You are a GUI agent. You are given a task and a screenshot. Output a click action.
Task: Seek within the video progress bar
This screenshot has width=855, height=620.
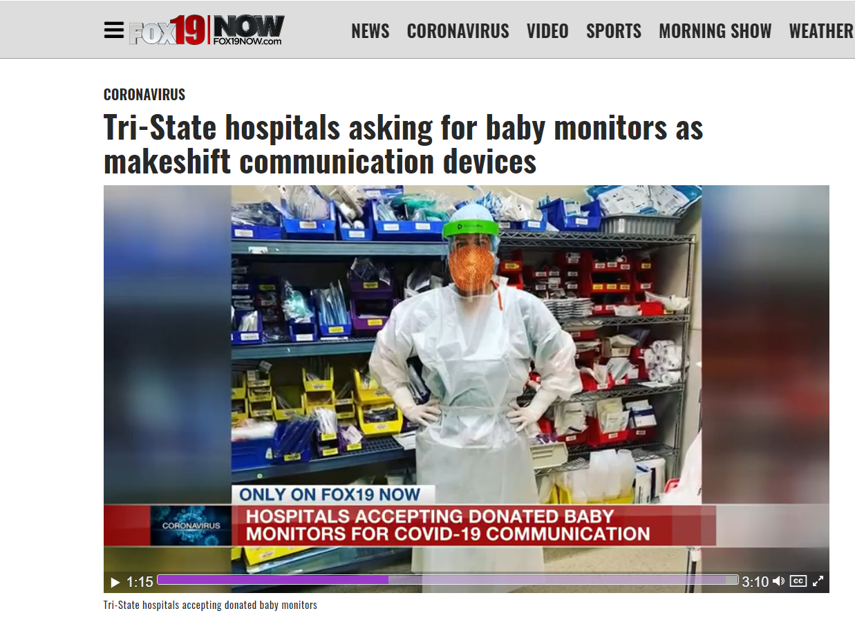(448, 580)
